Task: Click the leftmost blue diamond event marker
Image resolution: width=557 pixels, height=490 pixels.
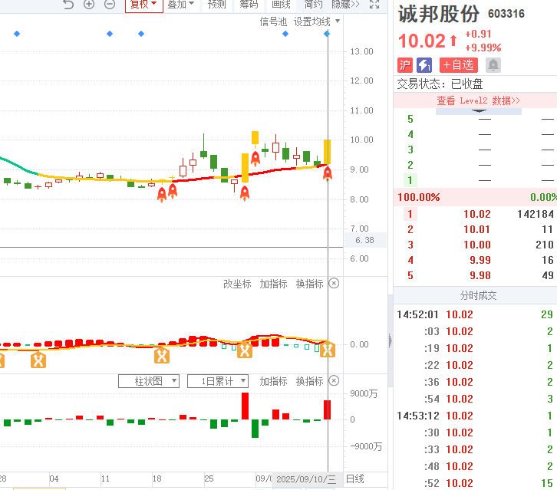Action: click(17, 34)
